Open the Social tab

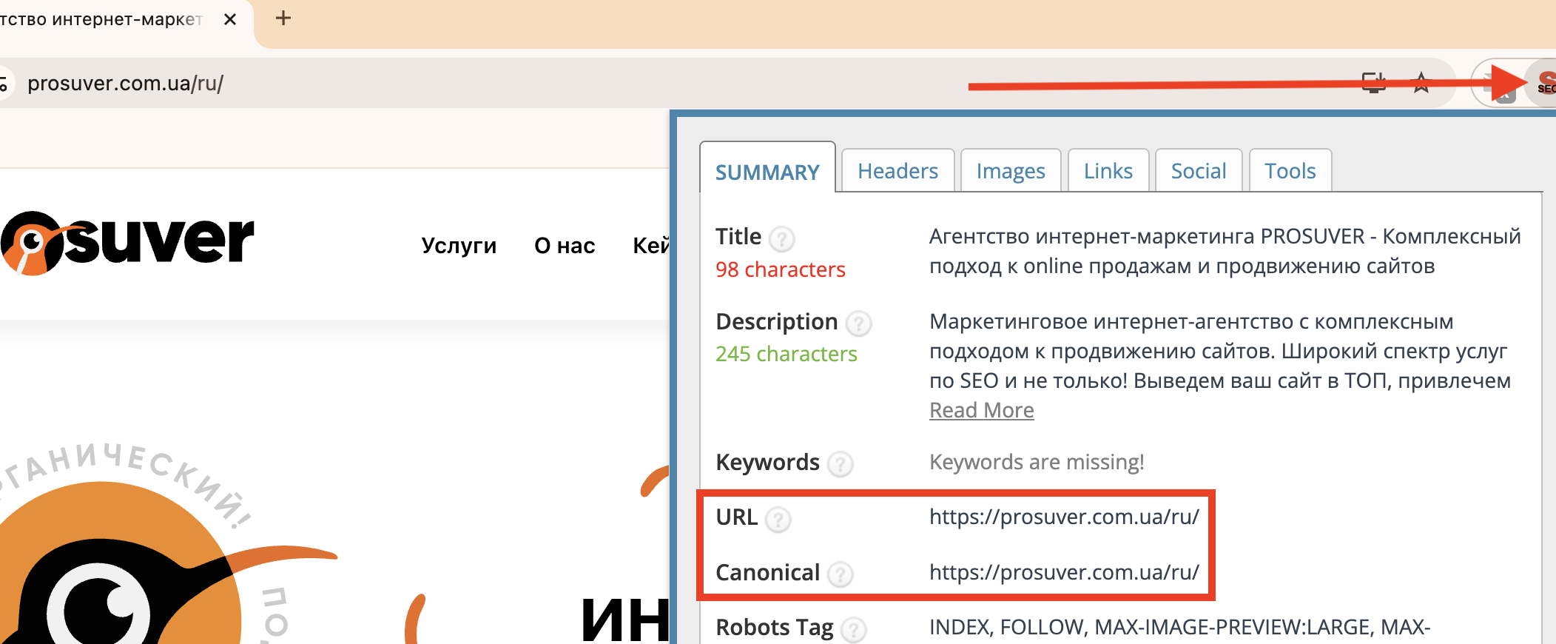click(1199, 171)
